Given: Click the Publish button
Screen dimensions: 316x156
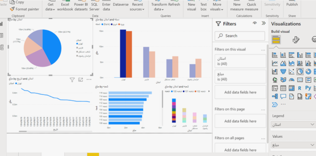Looking at the screenshot, I should (x=292, y=5).
